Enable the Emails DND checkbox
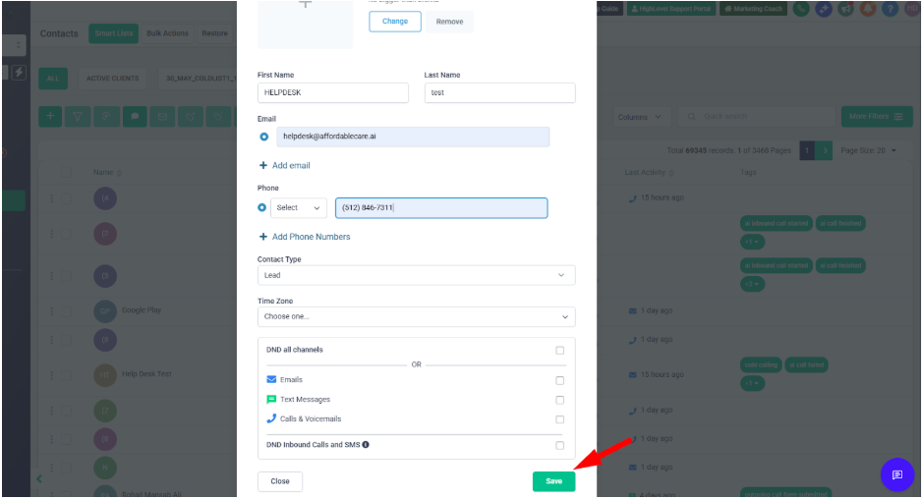 559,380
